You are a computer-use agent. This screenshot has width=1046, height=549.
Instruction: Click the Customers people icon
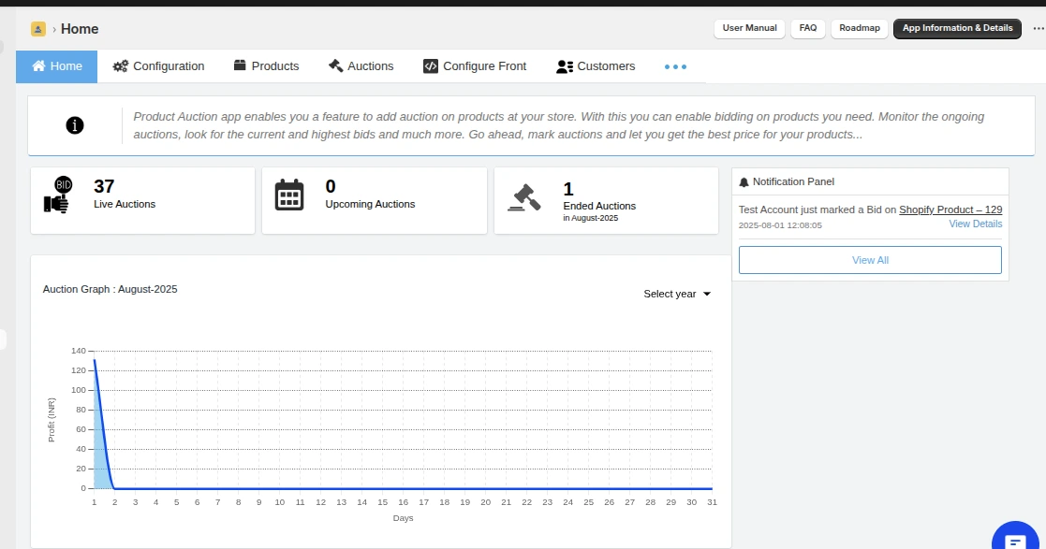pos(564,65)
